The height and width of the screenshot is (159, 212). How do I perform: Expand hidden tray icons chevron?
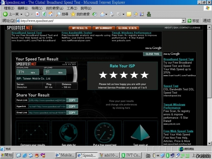158,155
